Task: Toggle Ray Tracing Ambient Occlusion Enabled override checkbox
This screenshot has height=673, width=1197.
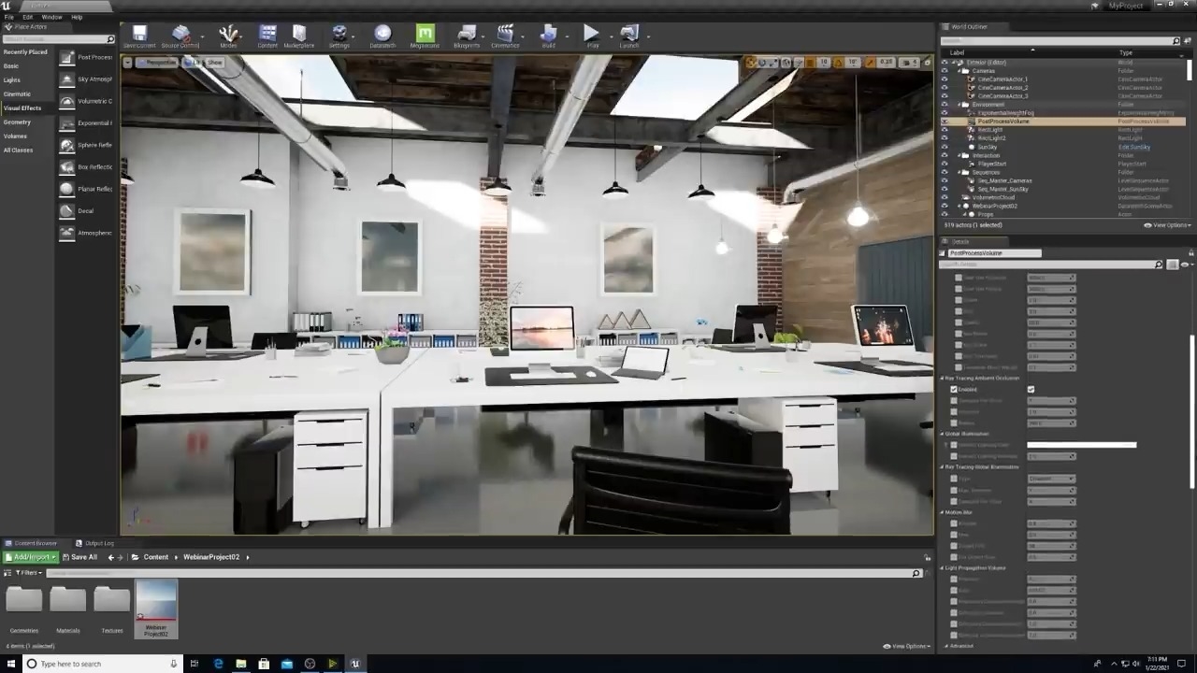Action: (x=954, y=390)
